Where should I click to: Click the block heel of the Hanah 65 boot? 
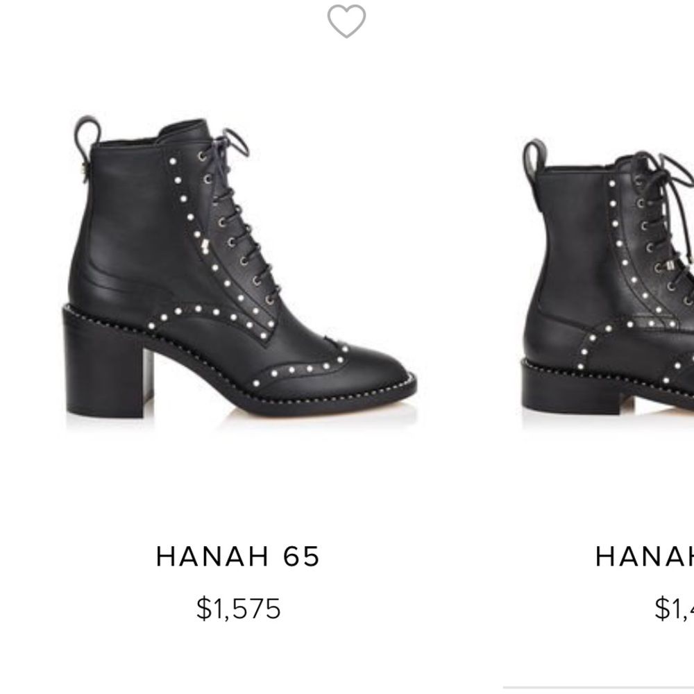click(x=104, y=375)
